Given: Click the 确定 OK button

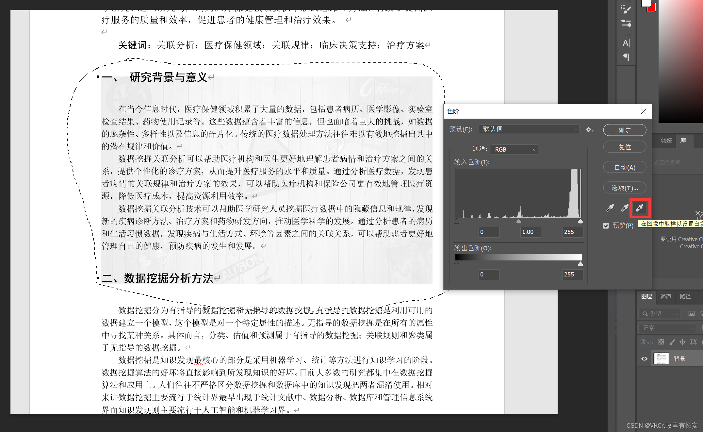Looking at the screenshot, I should click(624, 130).
